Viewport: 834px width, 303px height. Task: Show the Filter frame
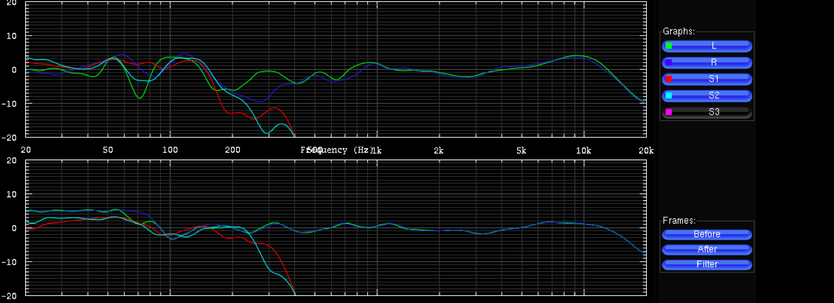pos(707,264)
